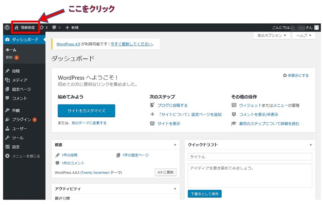This screenshot has height=205, width=323.
Task: Click pushpin icon beside 1件の投稿
Action: (58, 155)
